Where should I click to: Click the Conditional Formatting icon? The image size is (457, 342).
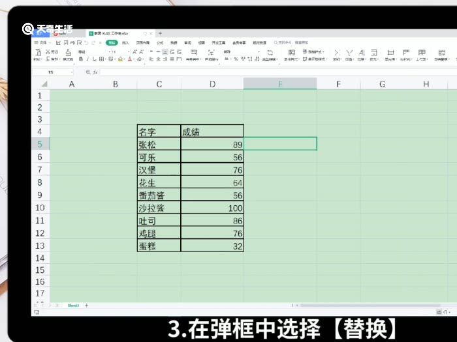pos(292,53)
